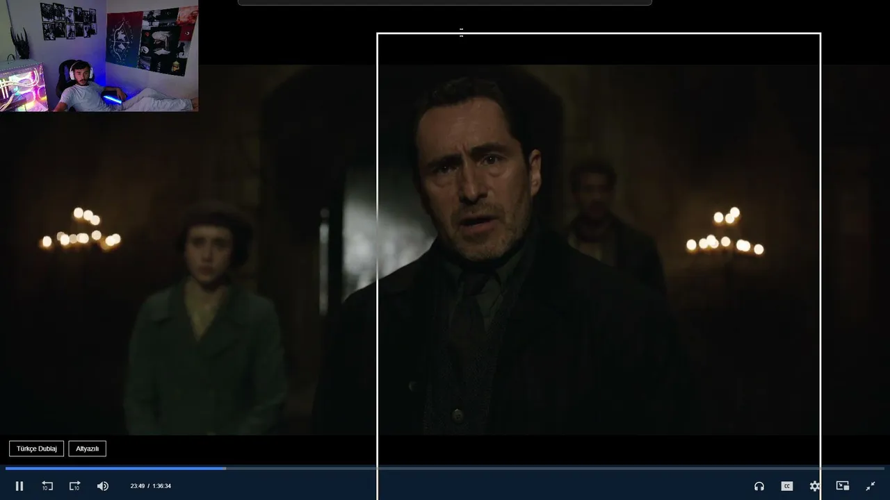Image resolution: width=890 pixels, height=500 pixels.
Task: Mute the volume speaker icon
Action: pyautogui.click(x=103, y=486)
